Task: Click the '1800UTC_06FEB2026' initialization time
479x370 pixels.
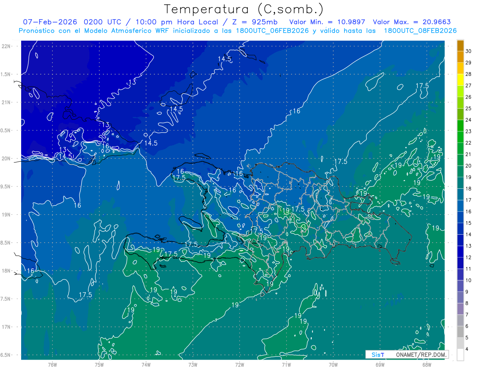Action: [x=271, y=31]
